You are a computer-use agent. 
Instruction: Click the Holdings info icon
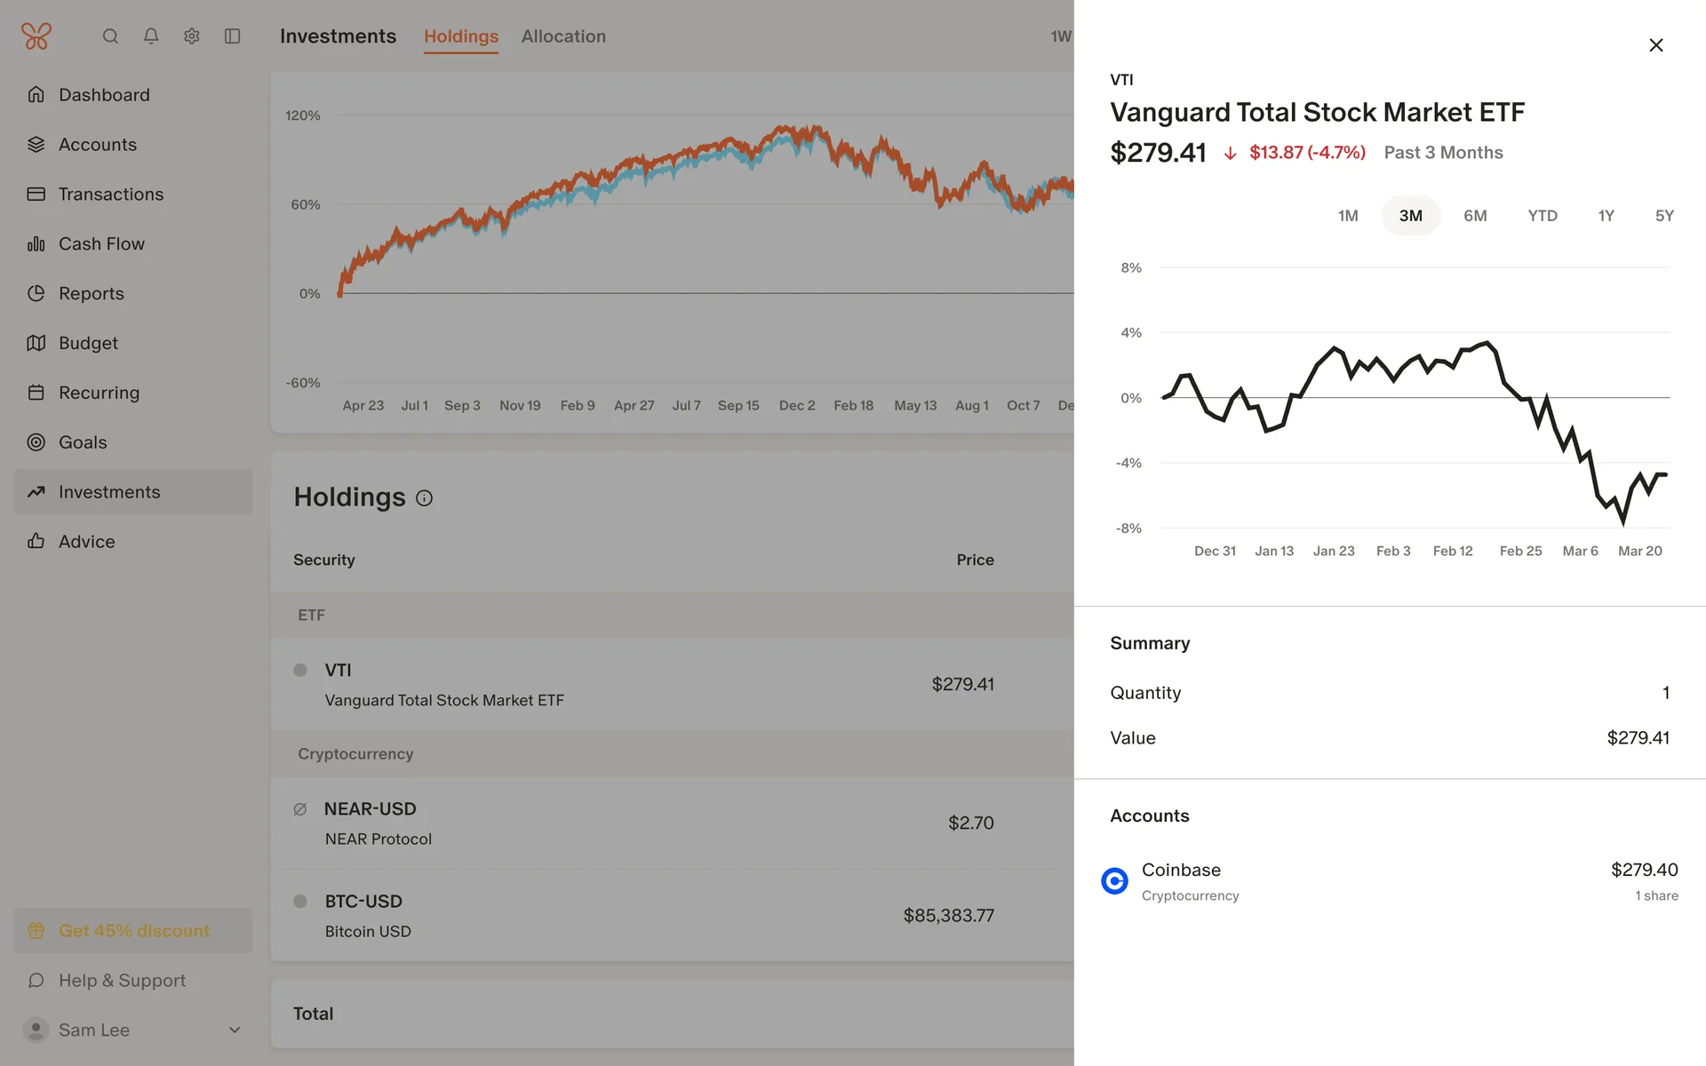(x=425, y=498)
